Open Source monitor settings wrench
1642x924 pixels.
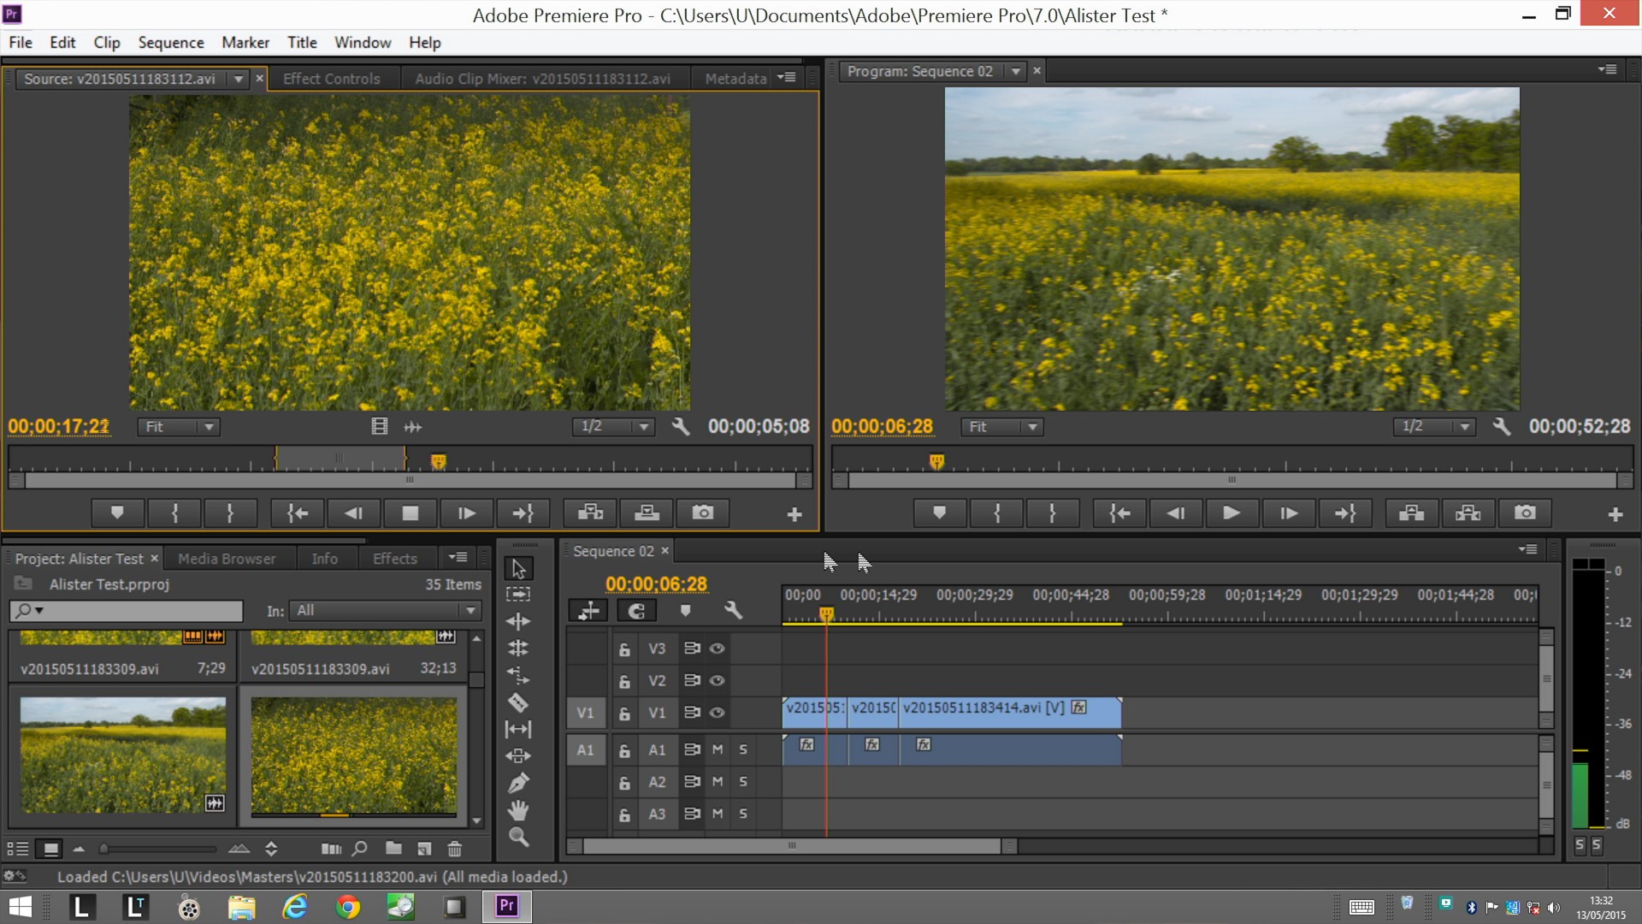[681, 426]
